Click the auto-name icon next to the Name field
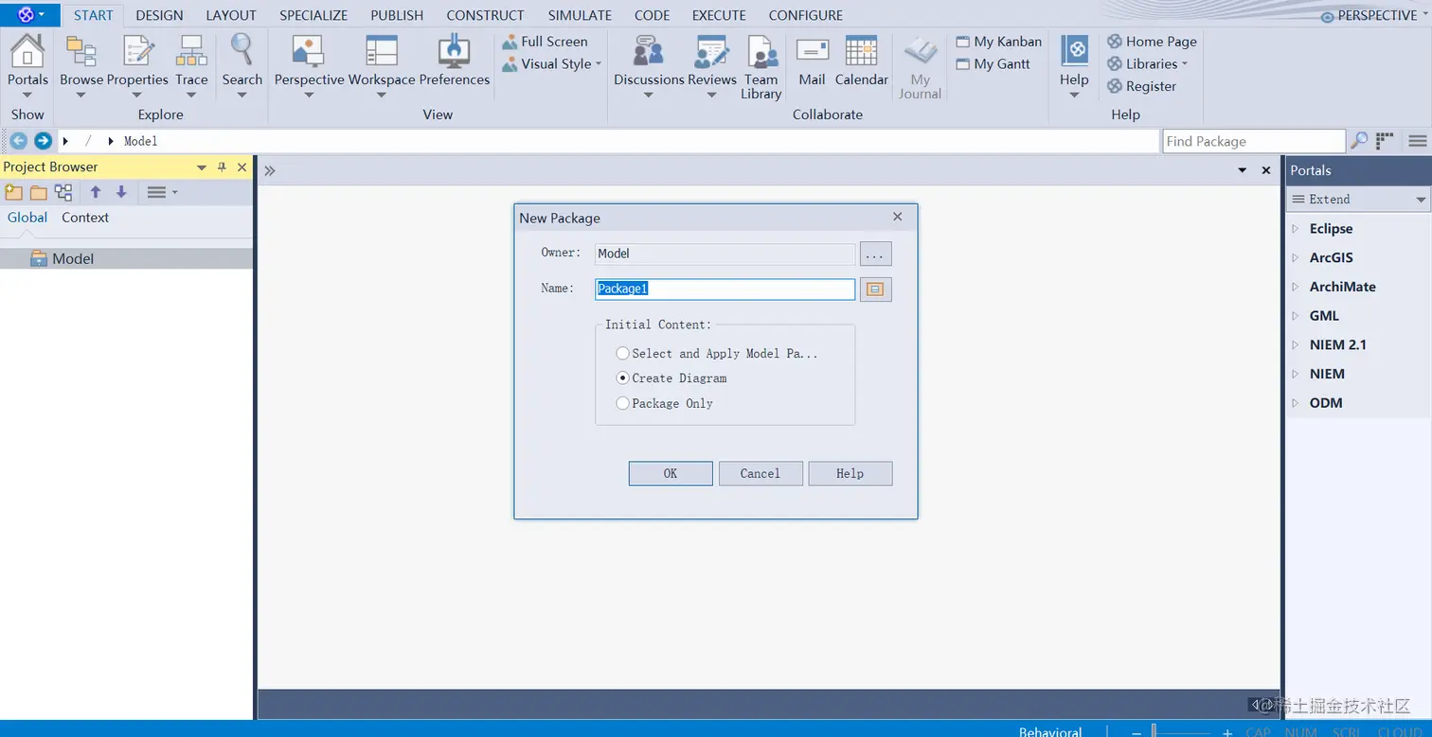1432x737 pixels. pos(875,290)
